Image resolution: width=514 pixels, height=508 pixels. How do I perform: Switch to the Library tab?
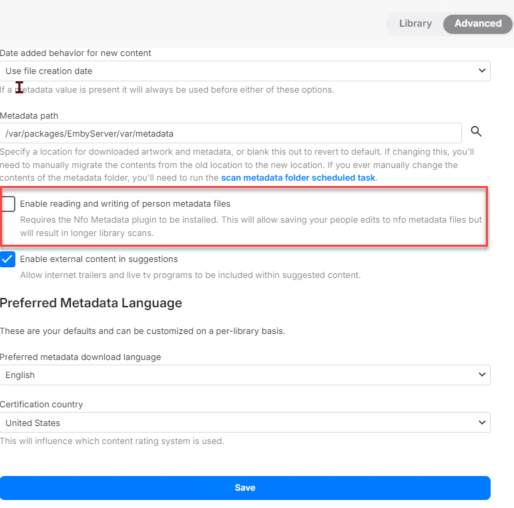[x=415, y=23]
